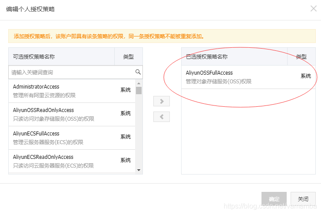Click the search magnifier icon

point(138,72)
